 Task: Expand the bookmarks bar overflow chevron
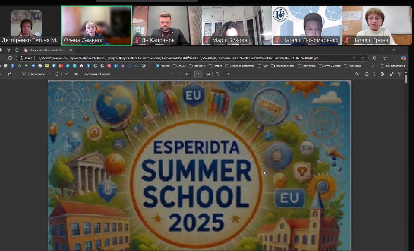click(x=373, y=66)
